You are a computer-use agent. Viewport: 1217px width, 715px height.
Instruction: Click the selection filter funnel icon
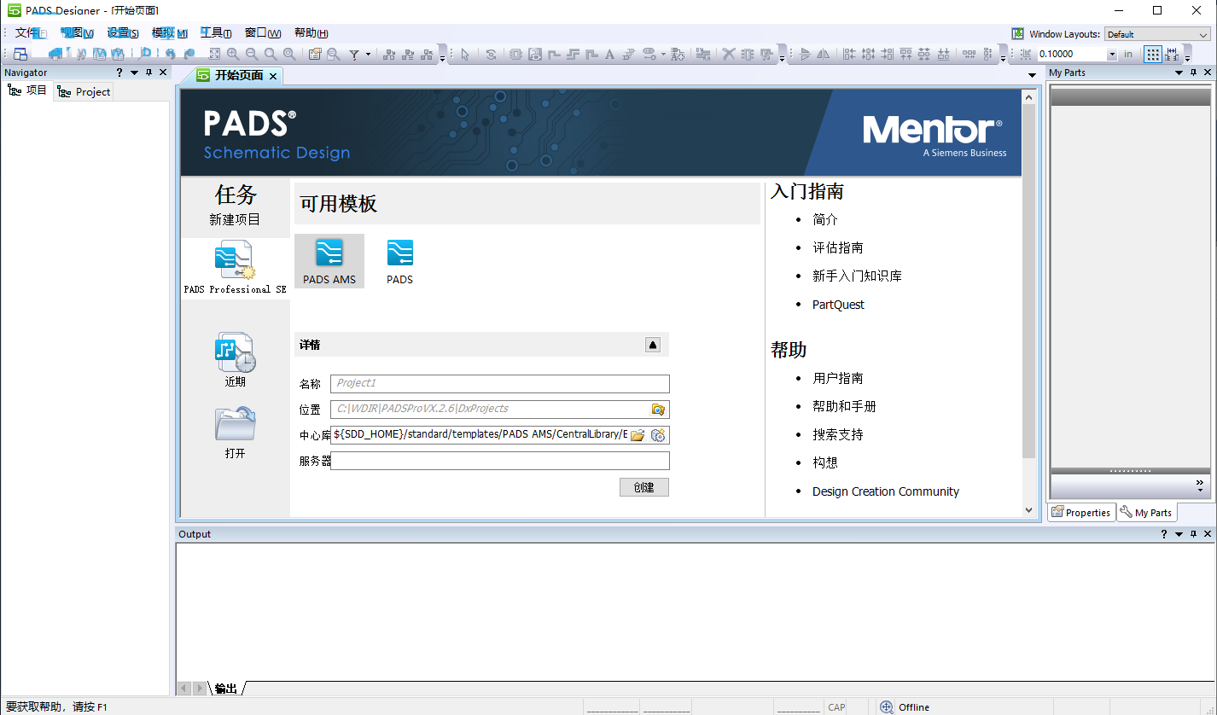[354, 54]
